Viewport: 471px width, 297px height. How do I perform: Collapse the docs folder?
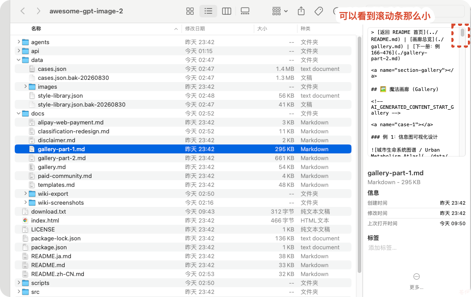pyautogui.click(x=19, y=113)
